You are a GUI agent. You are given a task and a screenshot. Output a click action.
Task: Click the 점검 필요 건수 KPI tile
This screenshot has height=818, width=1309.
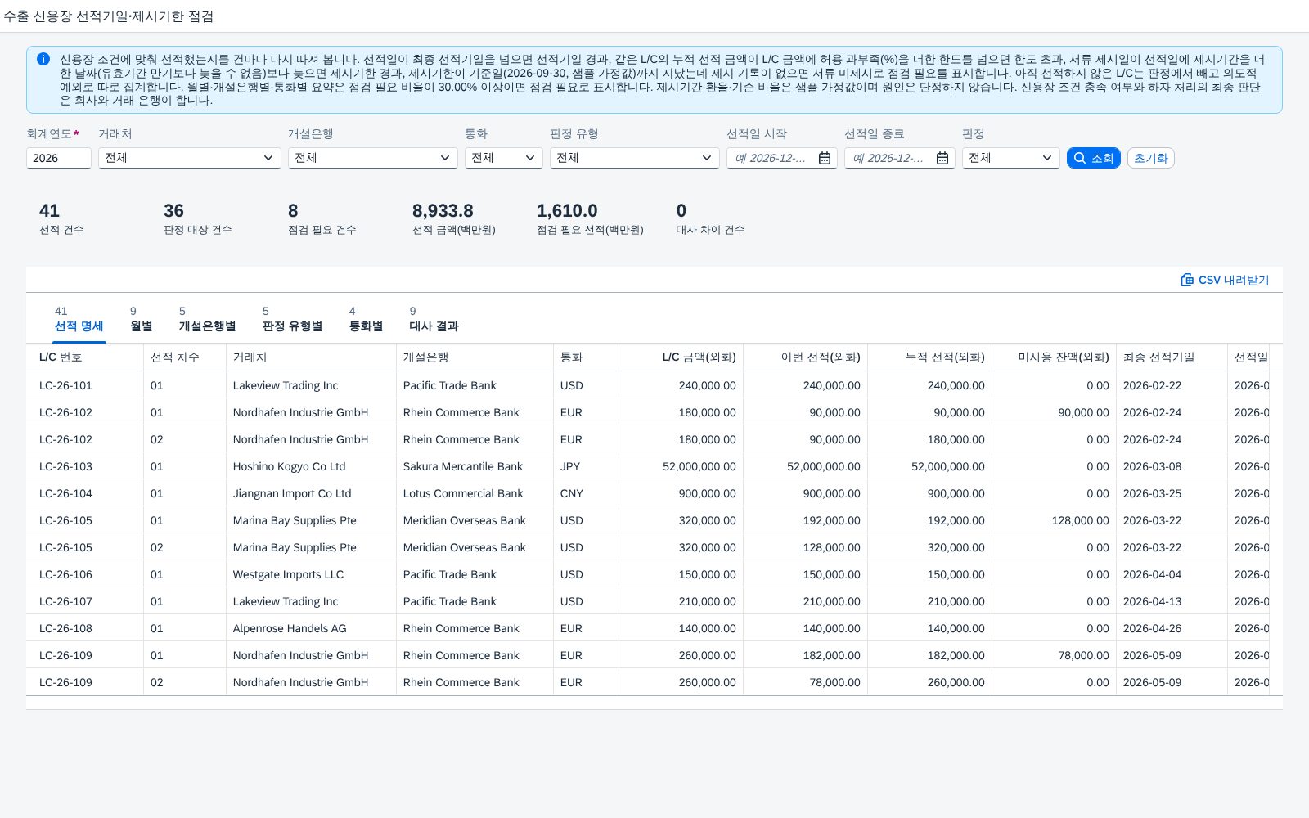pyautogui.click(x=322, y=219)
